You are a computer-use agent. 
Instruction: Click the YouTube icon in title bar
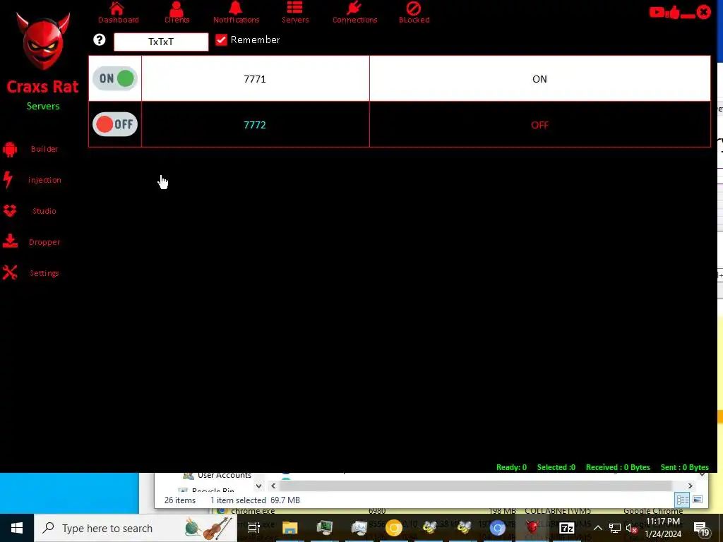pyautogui.click(x=657, y=12)
